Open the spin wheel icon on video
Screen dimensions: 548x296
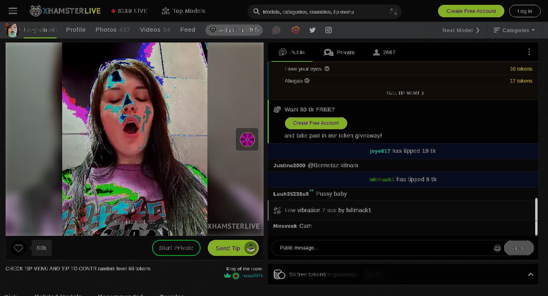coord(247,140)
